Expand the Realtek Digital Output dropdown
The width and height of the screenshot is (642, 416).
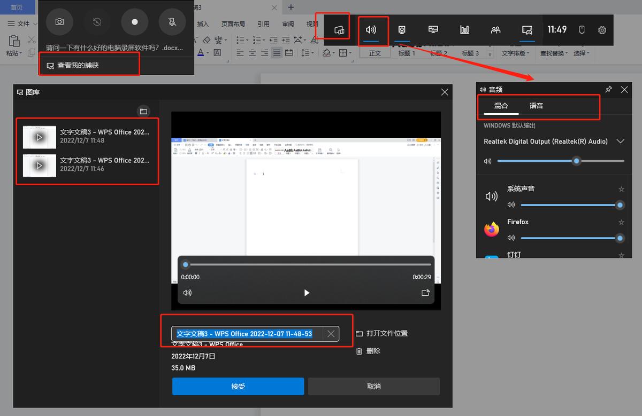click(621, 142)
